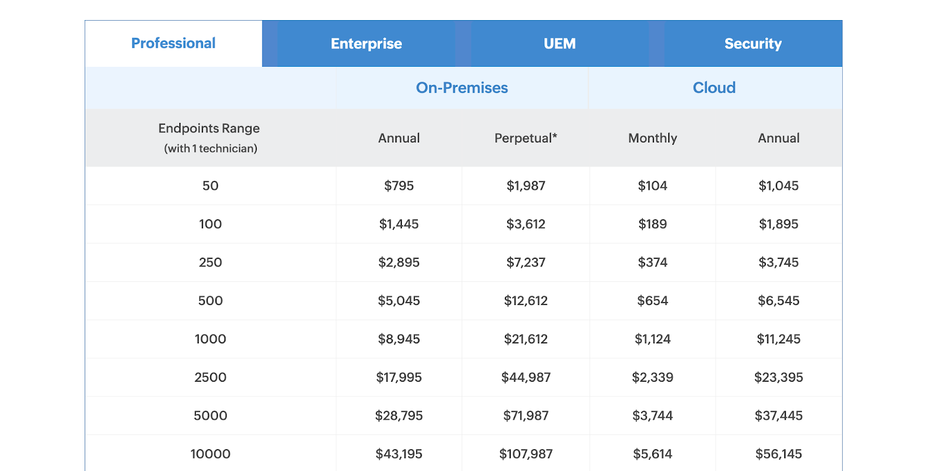Select the $71,987 price cell

click(x=526, y=415)
